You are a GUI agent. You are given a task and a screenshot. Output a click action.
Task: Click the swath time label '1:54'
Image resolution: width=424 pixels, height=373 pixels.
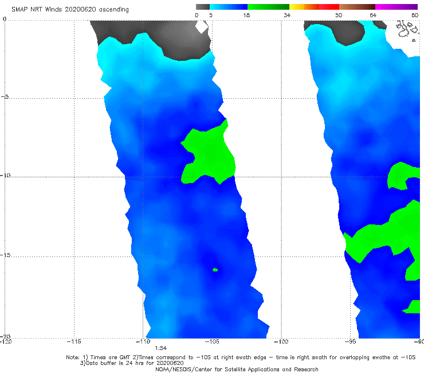[160, 348]
